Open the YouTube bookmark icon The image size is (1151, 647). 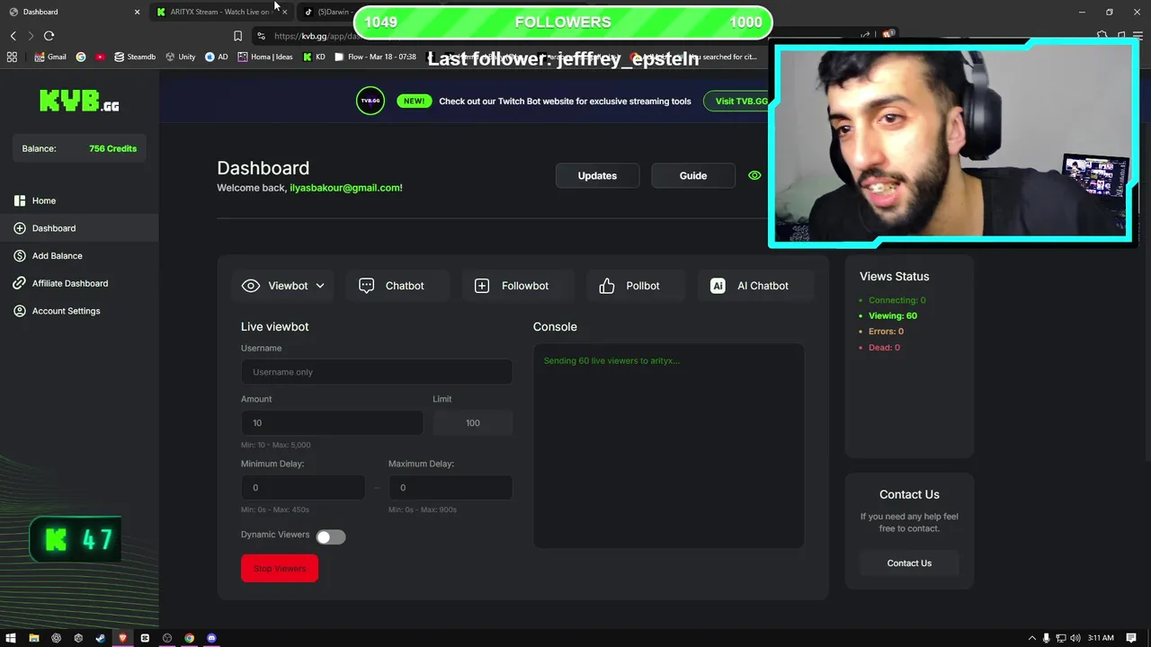click(99, 57)
